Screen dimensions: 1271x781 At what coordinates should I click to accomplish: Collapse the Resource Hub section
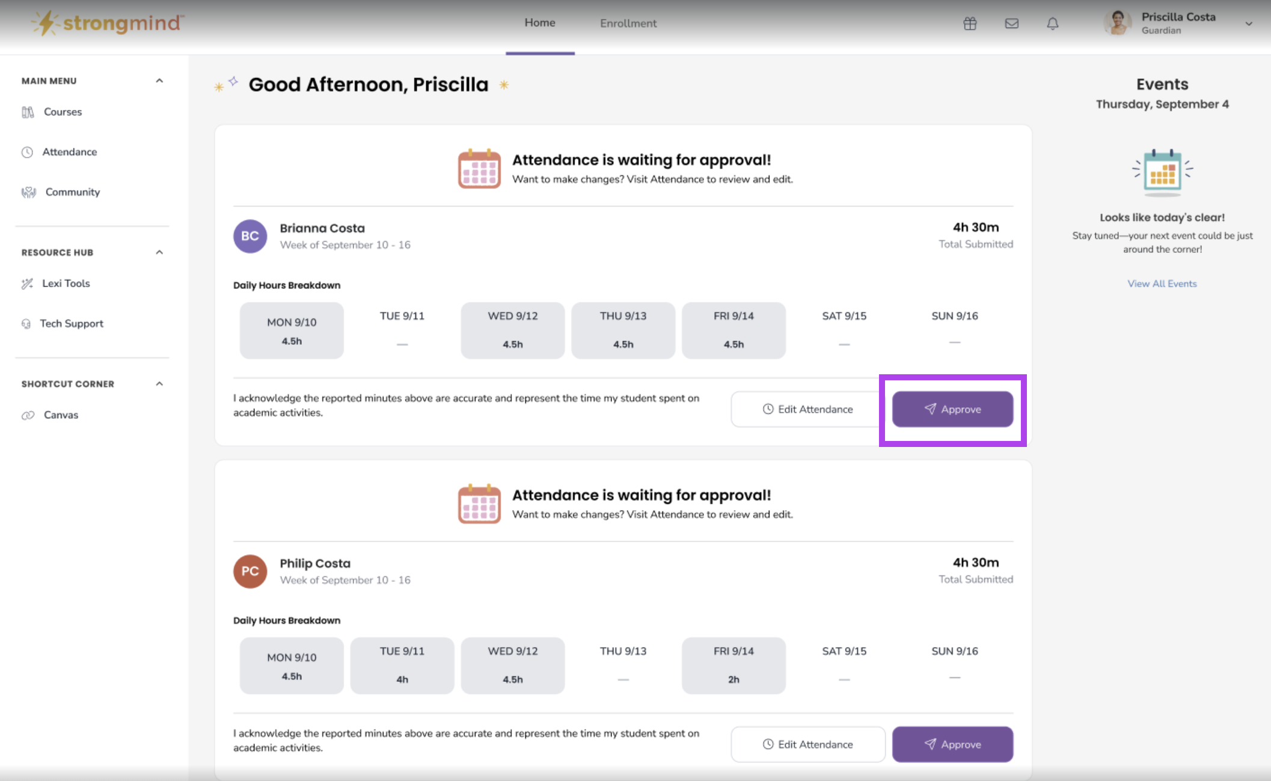click(159, 252)
